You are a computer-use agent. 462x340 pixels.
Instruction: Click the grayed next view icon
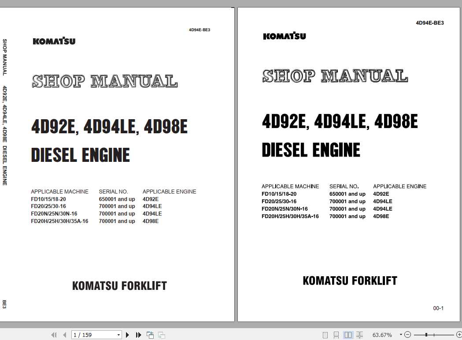point(161,335)
